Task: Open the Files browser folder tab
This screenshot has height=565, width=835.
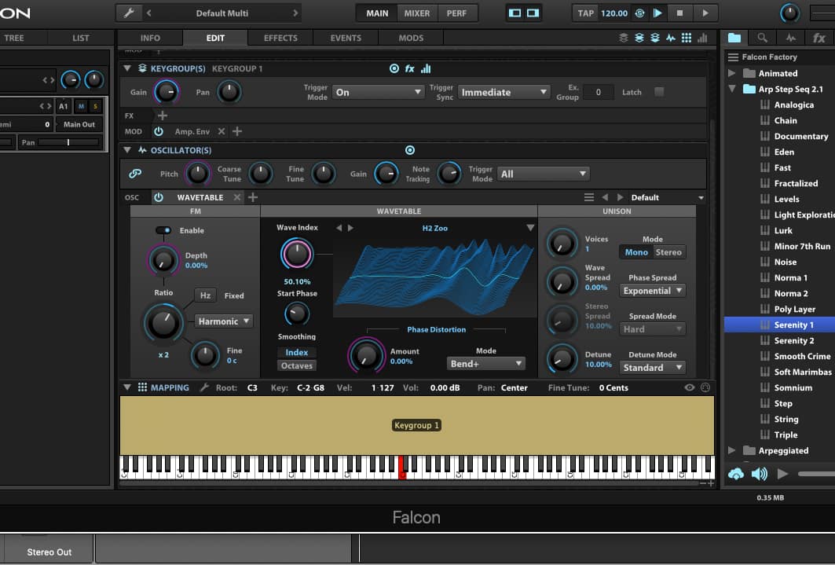Action: point(734,38)
